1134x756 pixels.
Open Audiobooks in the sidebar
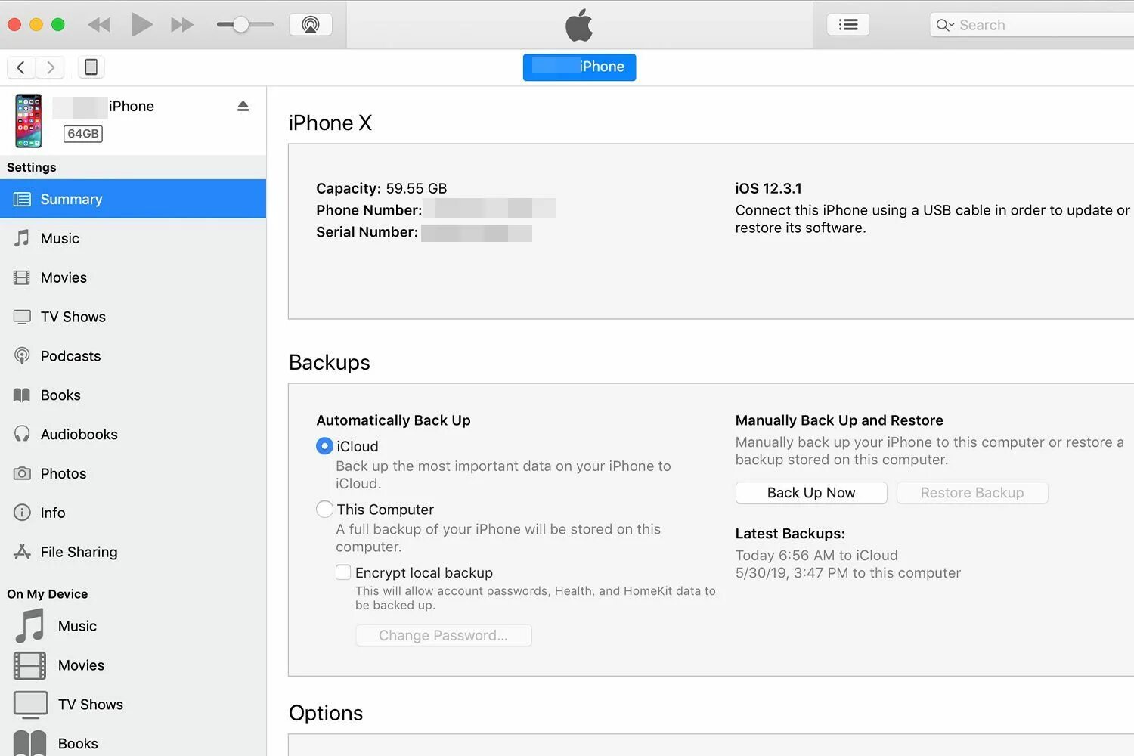[x=133, y=435]
